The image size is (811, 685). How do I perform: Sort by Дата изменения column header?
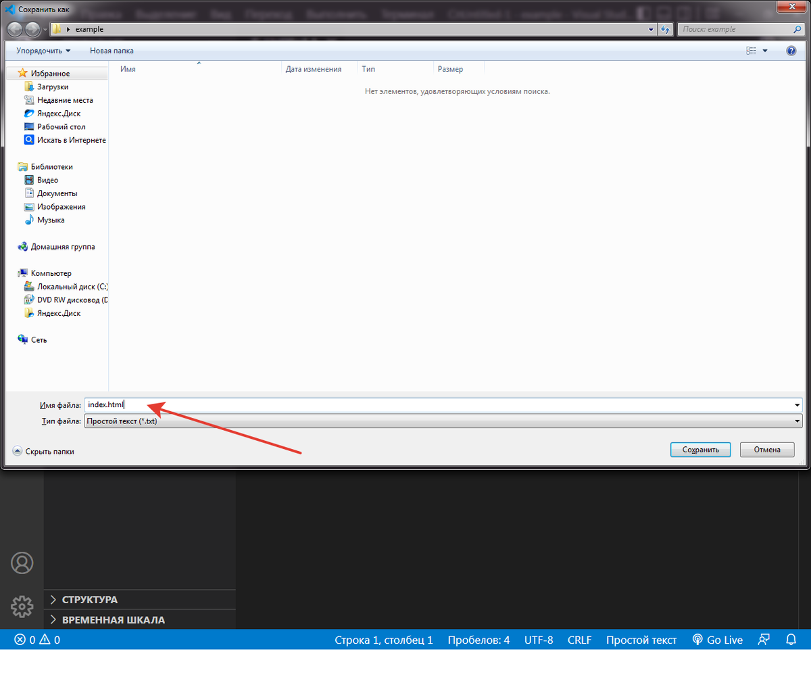313,69
